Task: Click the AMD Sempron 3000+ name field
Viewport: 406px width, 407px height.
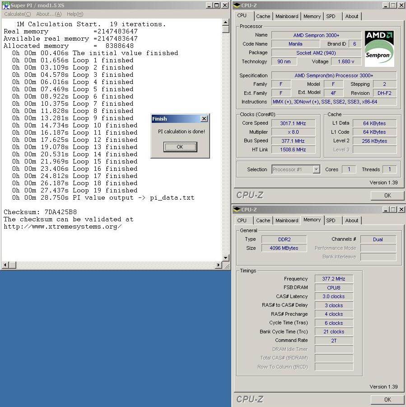Action: 316,35
